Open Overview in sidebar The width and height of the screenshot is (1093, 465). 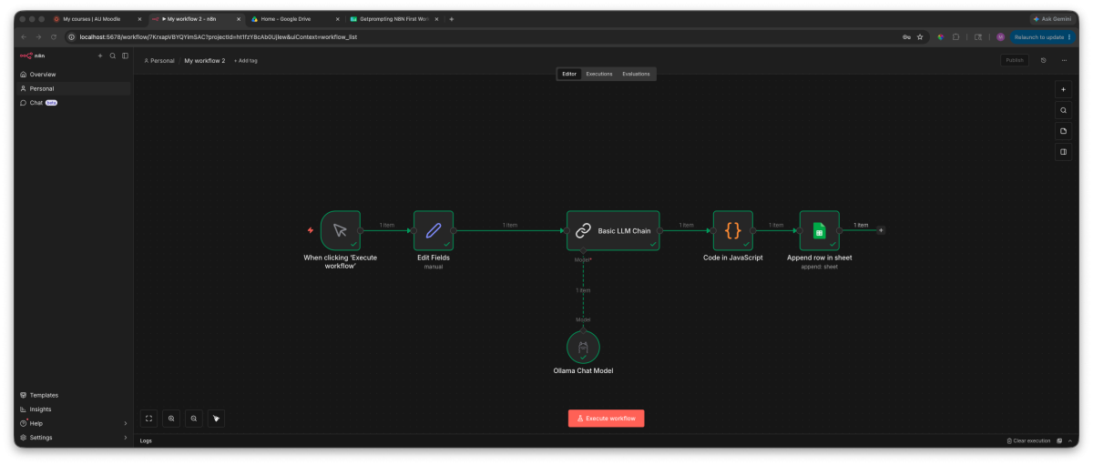pos(74,75)
